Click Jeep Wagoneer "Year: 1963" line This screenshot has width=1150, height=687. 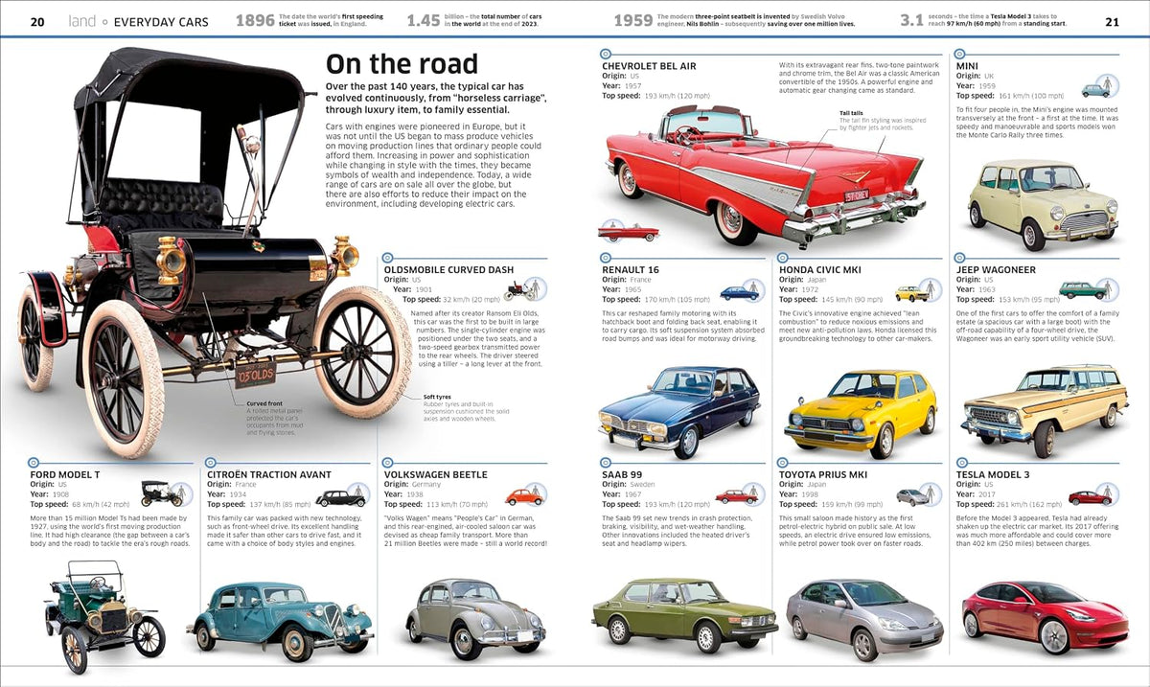975,288
